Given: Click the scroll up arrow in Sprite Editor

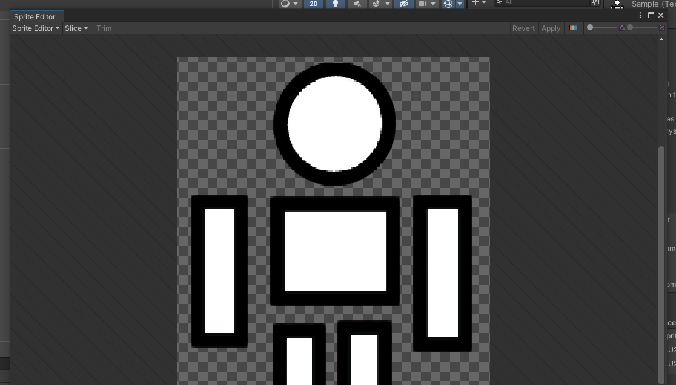Looking at the screenshot, I should (661, 39).
